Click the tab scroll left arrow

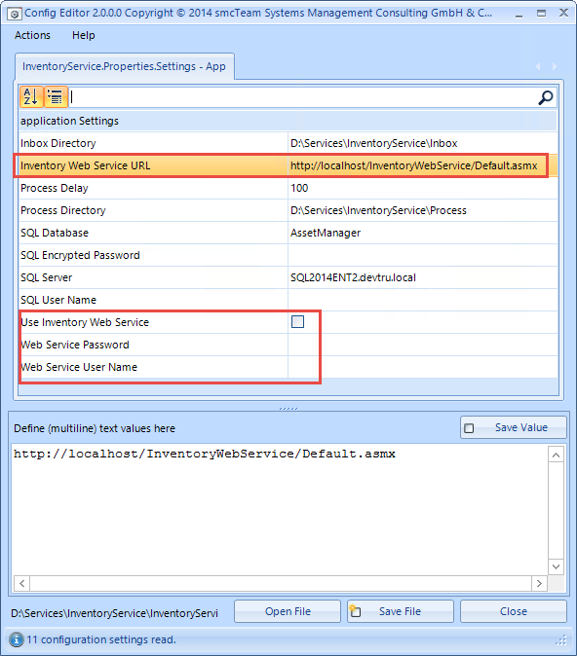click(538, 66)
